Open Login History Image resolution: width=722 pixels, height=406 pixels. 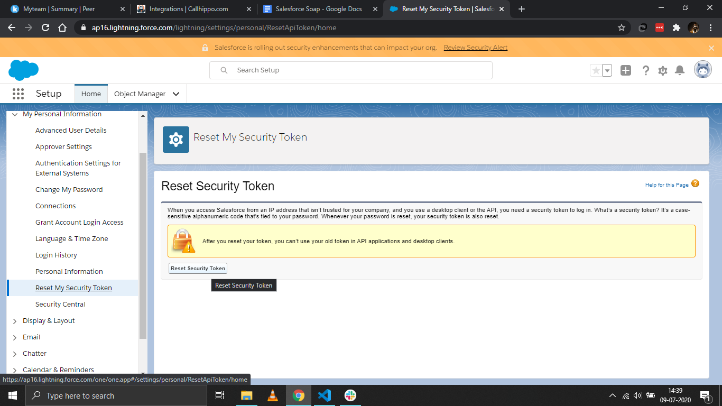tap(56, 255)
